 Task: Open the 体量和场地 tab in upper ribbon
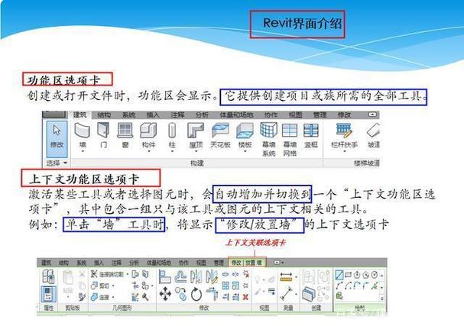coord(236,115)
